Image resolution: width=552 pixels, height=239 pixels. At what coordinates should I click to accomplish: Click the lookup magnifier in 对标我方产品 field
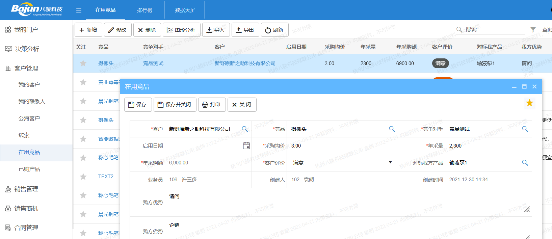pos(525,163)
